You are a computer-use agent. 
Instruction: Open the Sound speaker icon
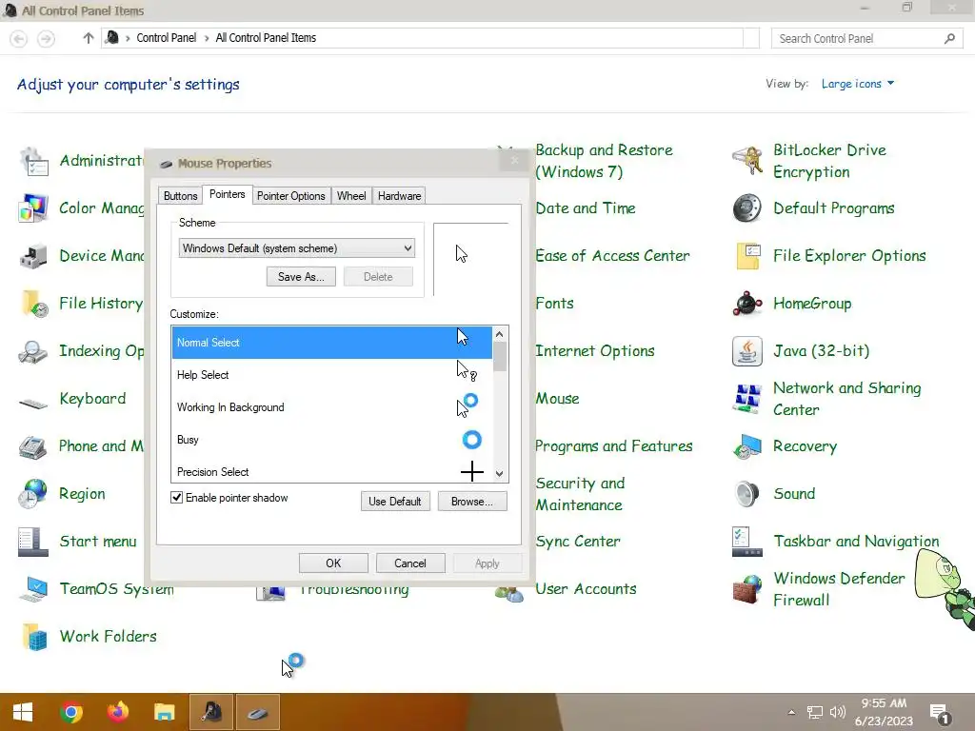click(x=746, y=494)
